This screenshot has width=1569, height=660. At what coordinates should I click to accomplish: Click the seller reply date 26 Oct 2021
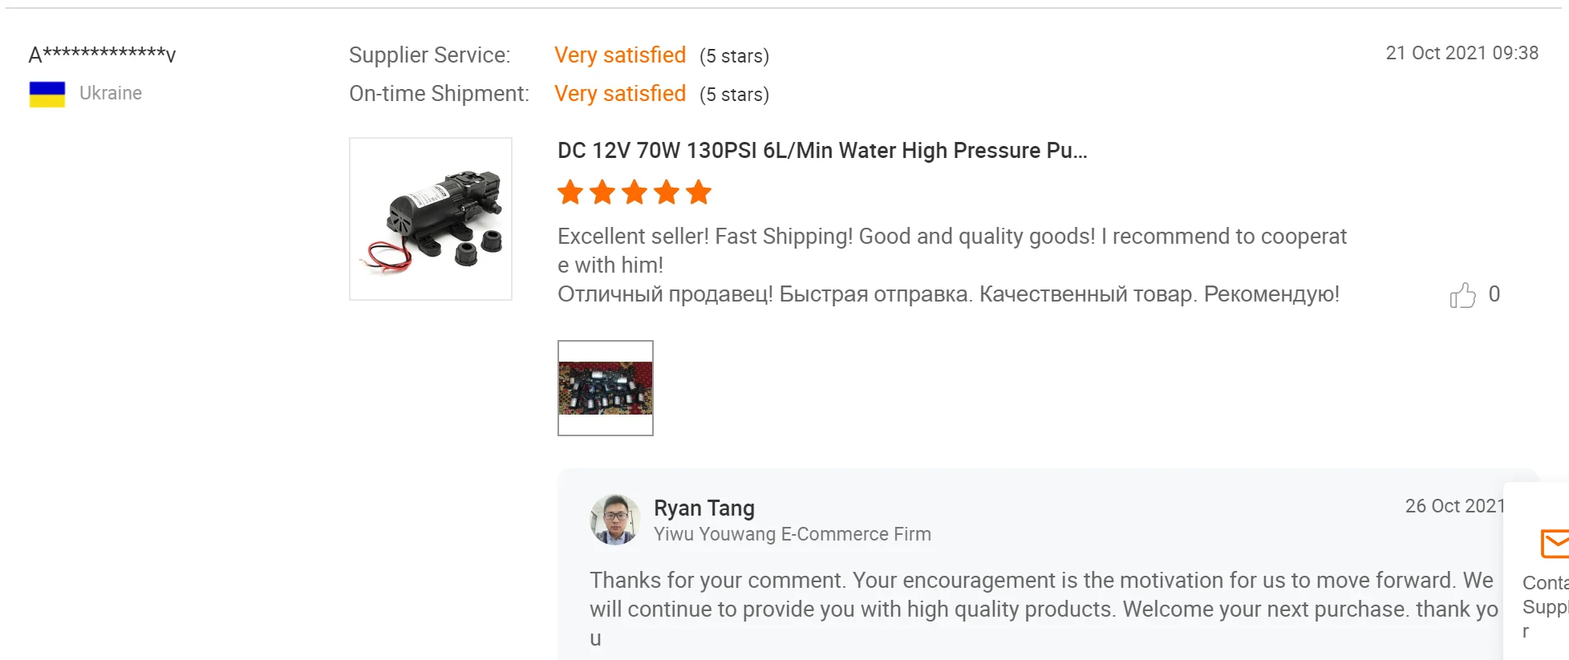pyautogui.click(x=1453, y=506)
